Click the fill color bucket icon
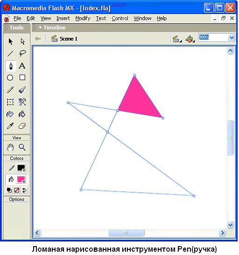Screen dimensions: 239x255 [x=11, y=180]
